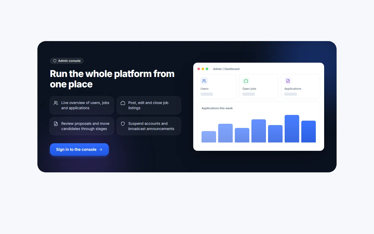Click the placeholder value under Open jobs

click(249, 94)
